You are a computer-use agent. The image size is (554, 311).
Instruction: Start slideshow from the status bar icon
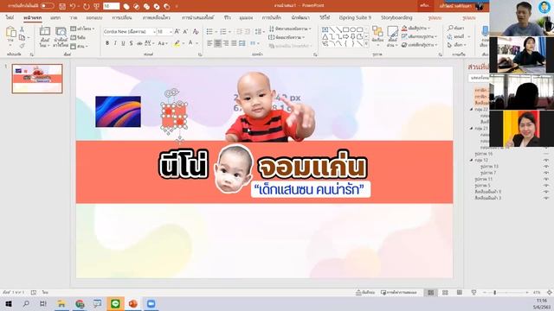click(473, 293)
